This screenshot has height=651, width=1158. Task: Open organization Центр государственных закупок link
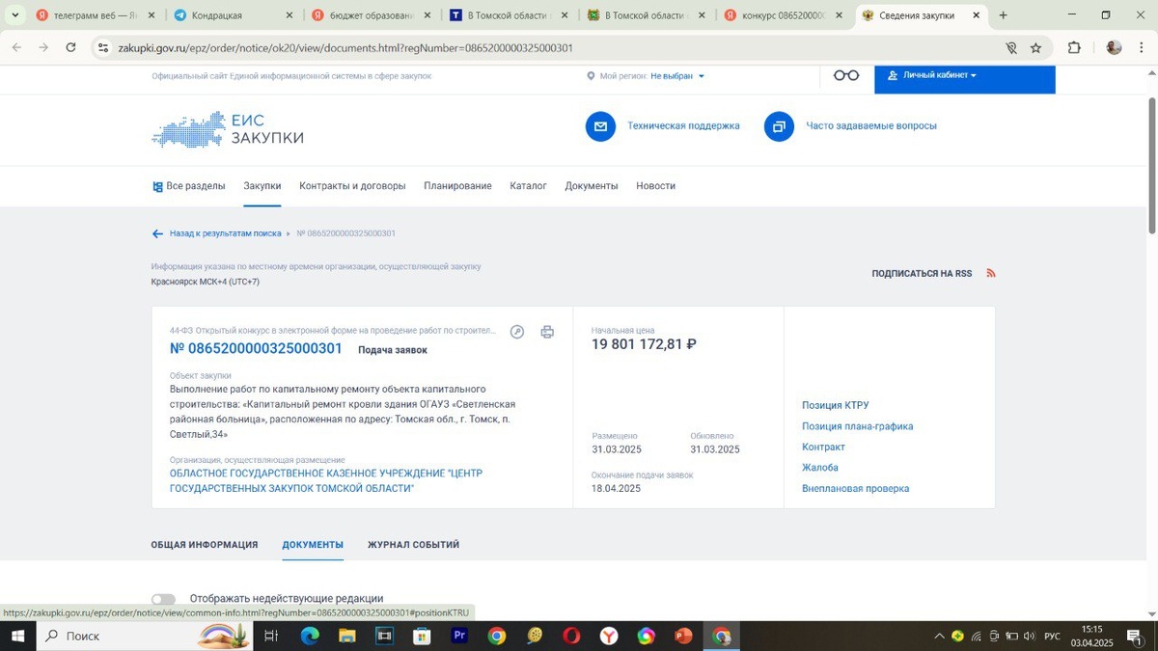(326, 481)
